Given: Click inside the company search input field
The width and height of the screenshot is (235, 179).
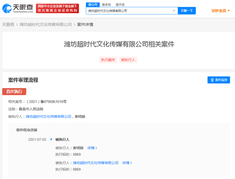Looking at the screenshot, I should tap(129, 11).
